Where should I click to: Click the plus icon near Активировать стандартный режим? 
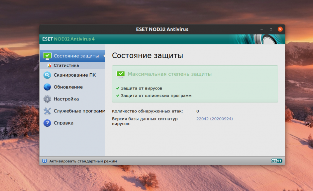[x=44, y=161]
